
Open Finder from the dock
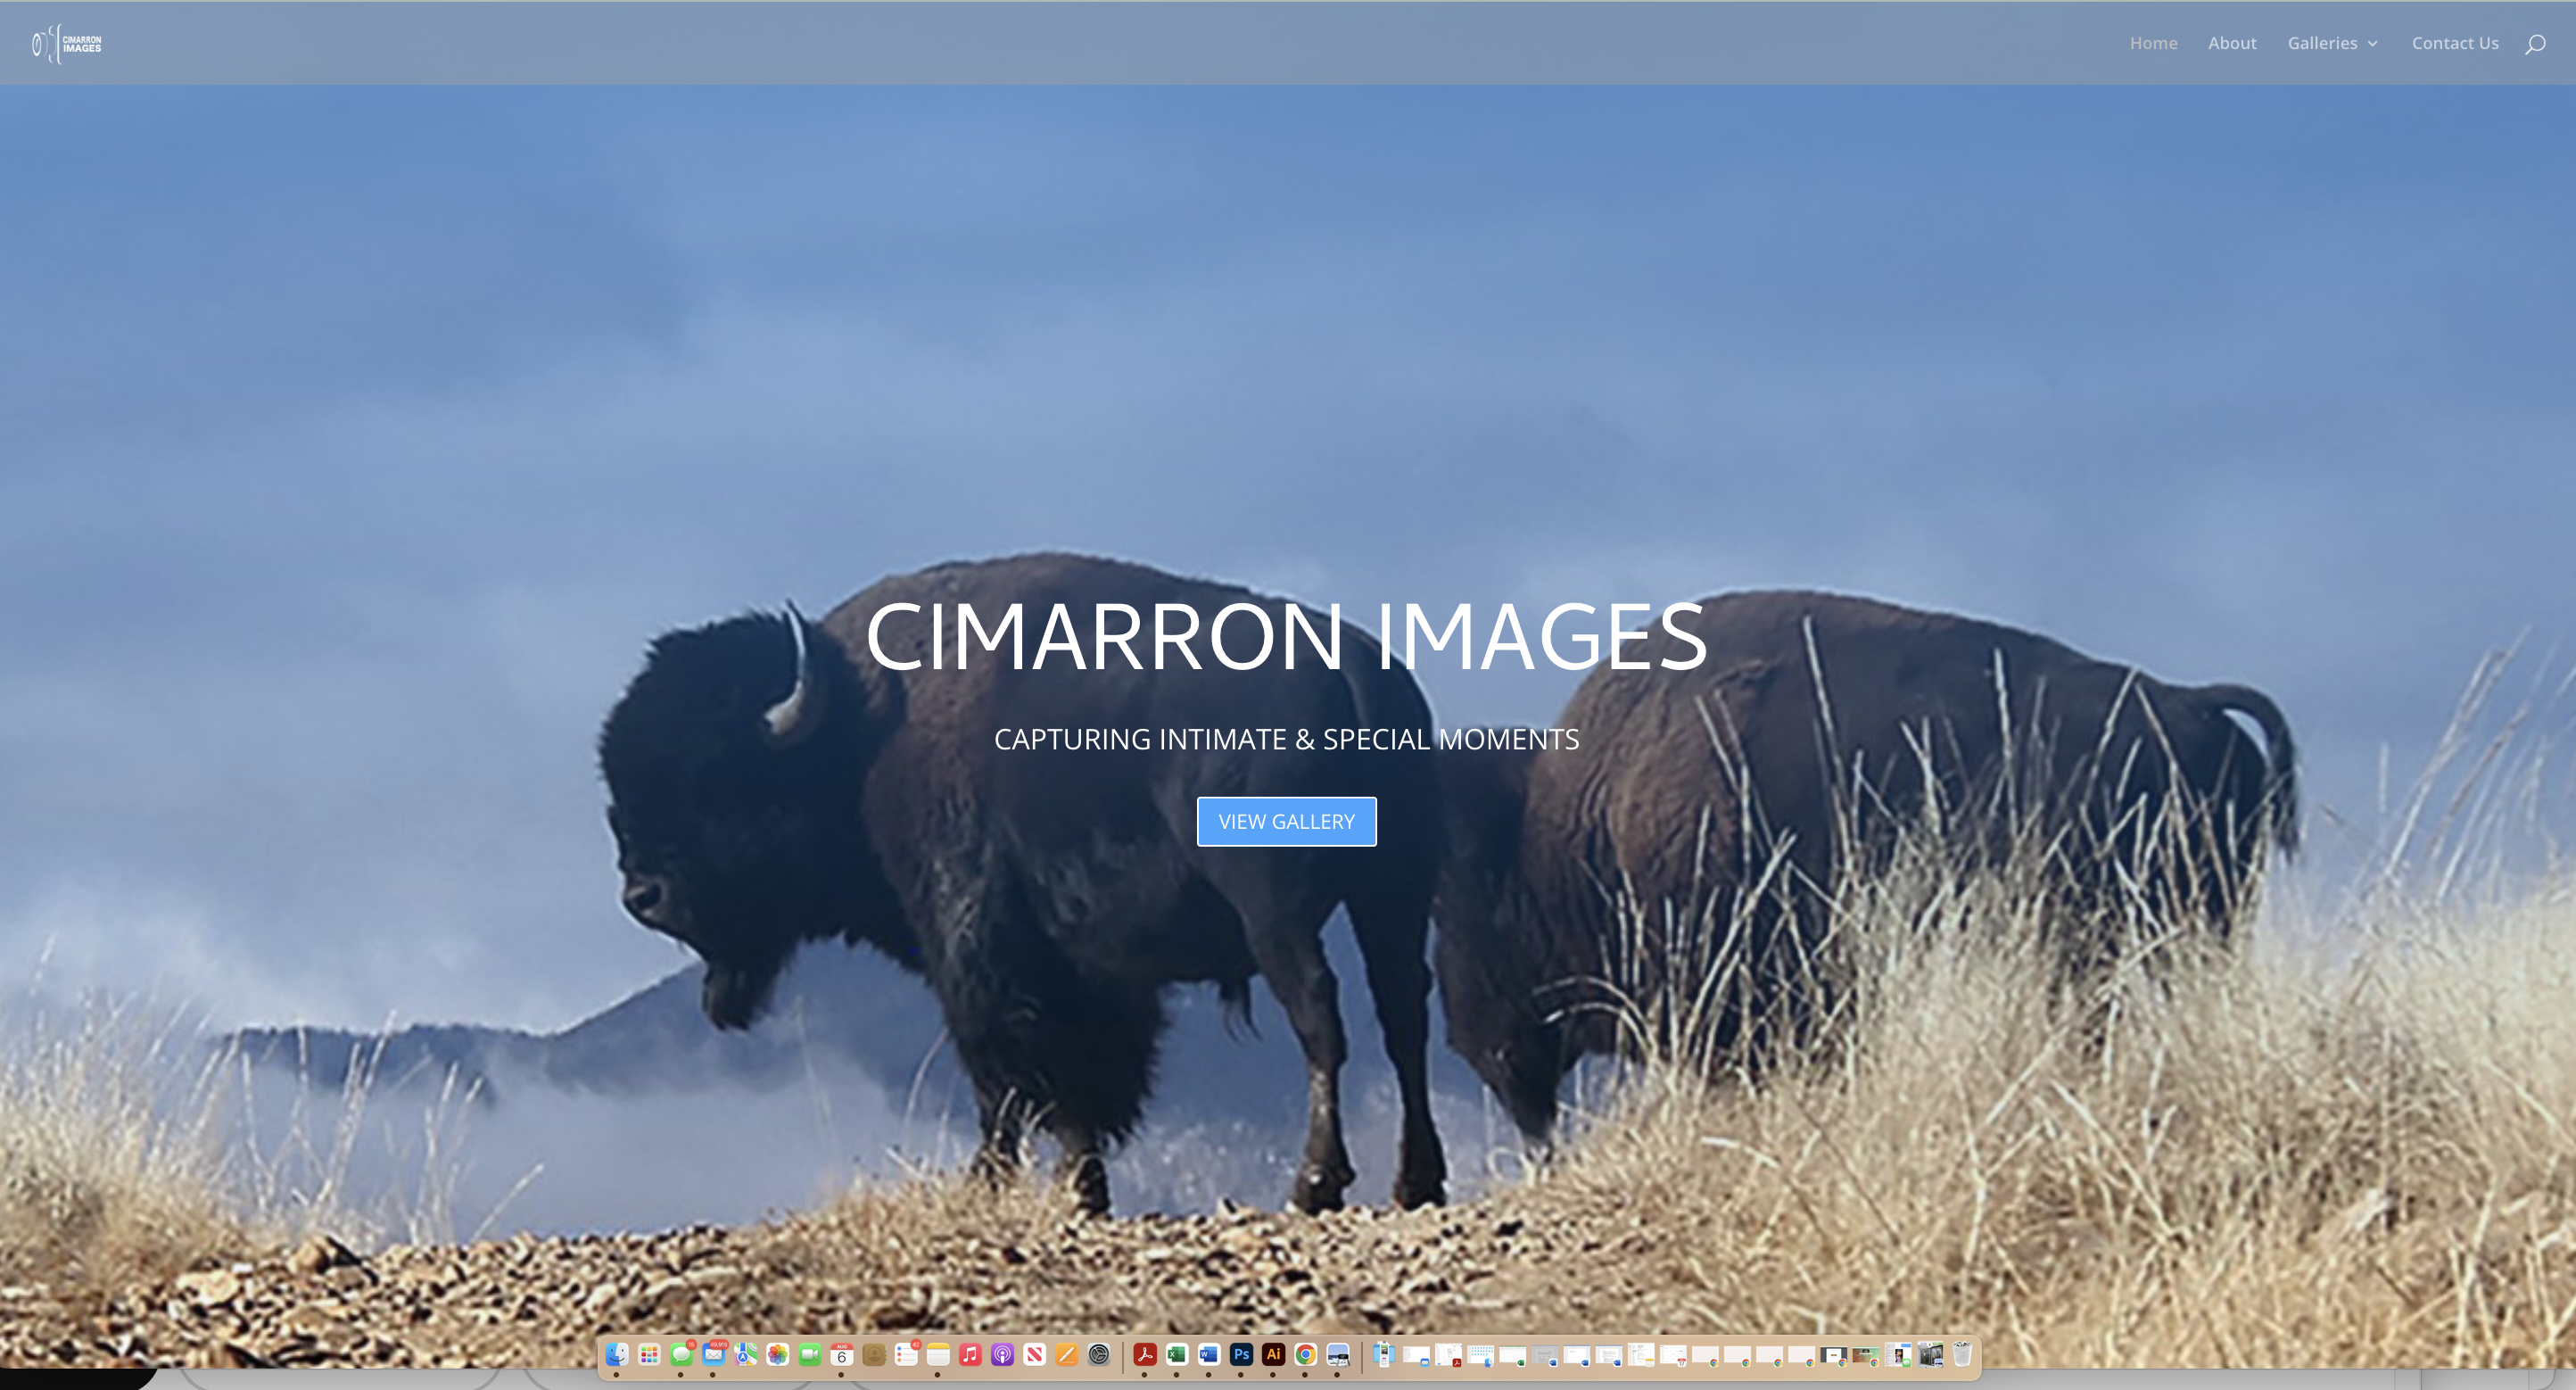[617, 1354]
